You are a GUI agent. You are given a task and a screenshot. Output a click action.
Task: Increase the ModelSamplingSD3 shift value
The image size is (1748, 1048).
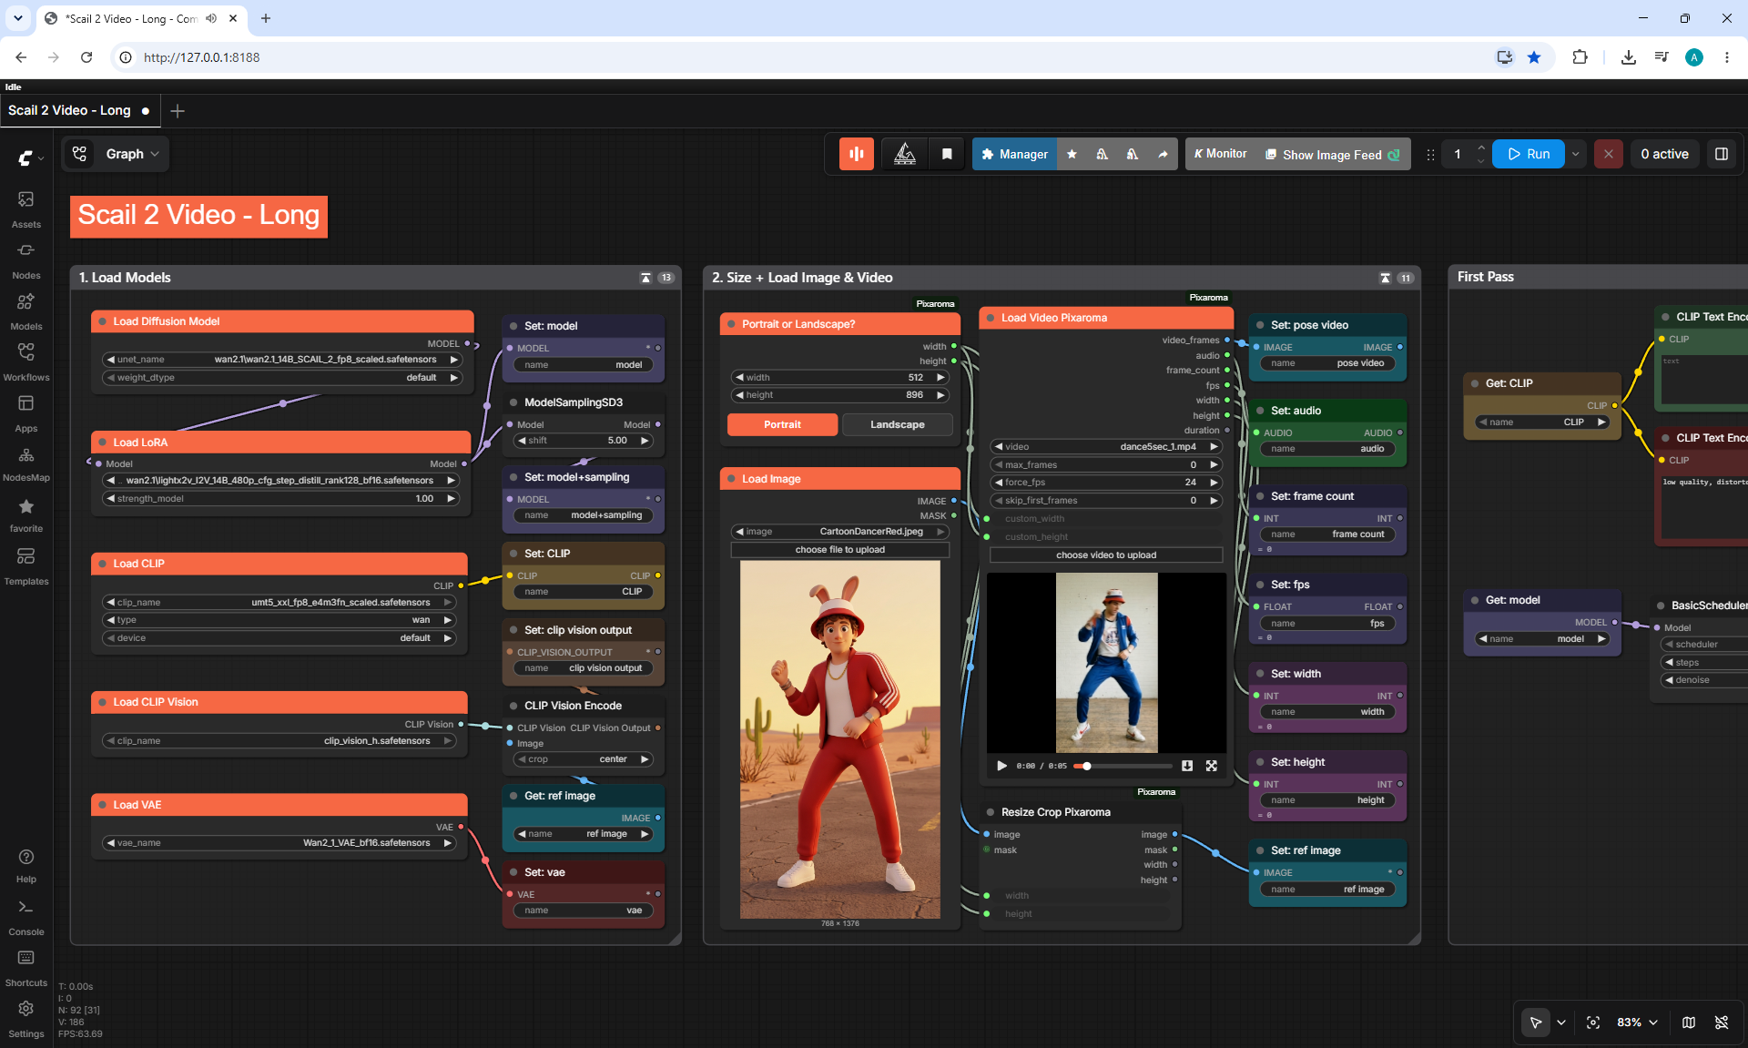pos(645,441)
